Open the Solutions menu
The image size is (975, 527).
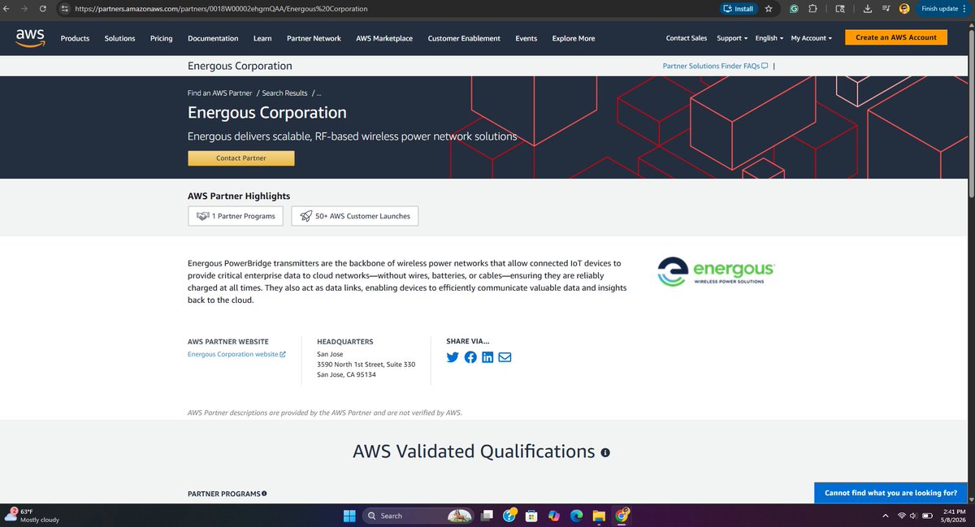coord(119,38)
